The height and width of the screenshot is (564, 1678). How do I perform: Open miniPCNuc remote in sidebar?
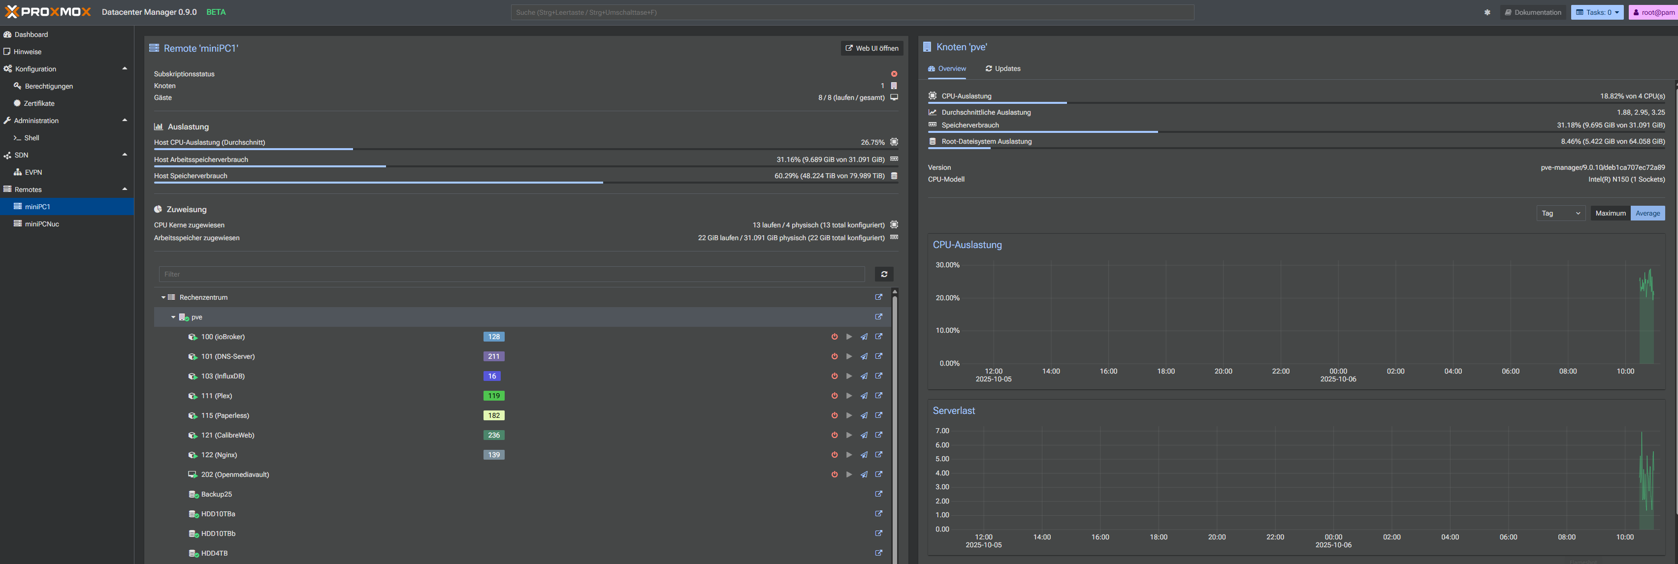click(42, 223)
